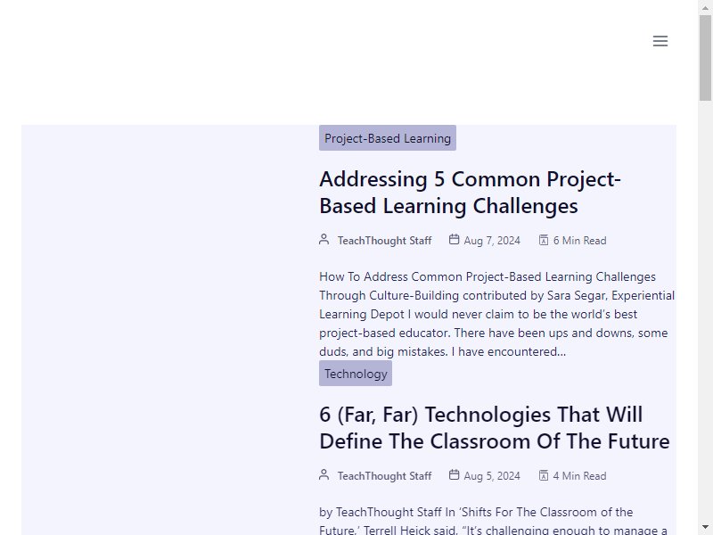The image size is (713, 535).
Task: Click reading-time icon beside 6 Min Read
Action: click(x=543, y=240)
